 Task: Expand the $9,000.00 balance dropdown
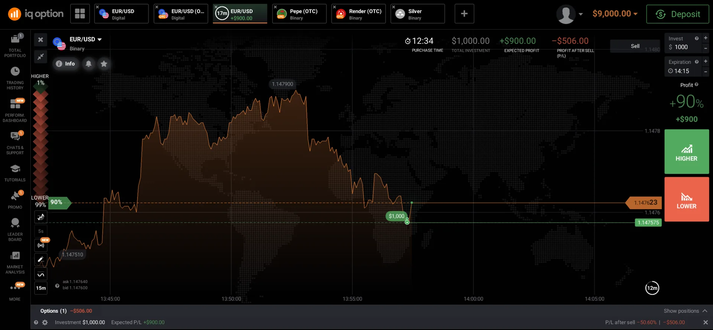click(615, 14)
